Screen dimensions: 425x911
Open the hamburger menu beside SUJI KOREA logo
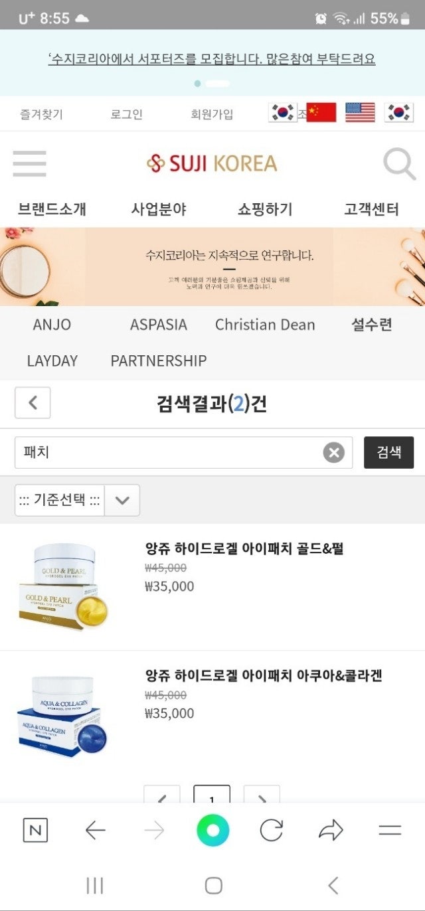click(x=29, y=163)
